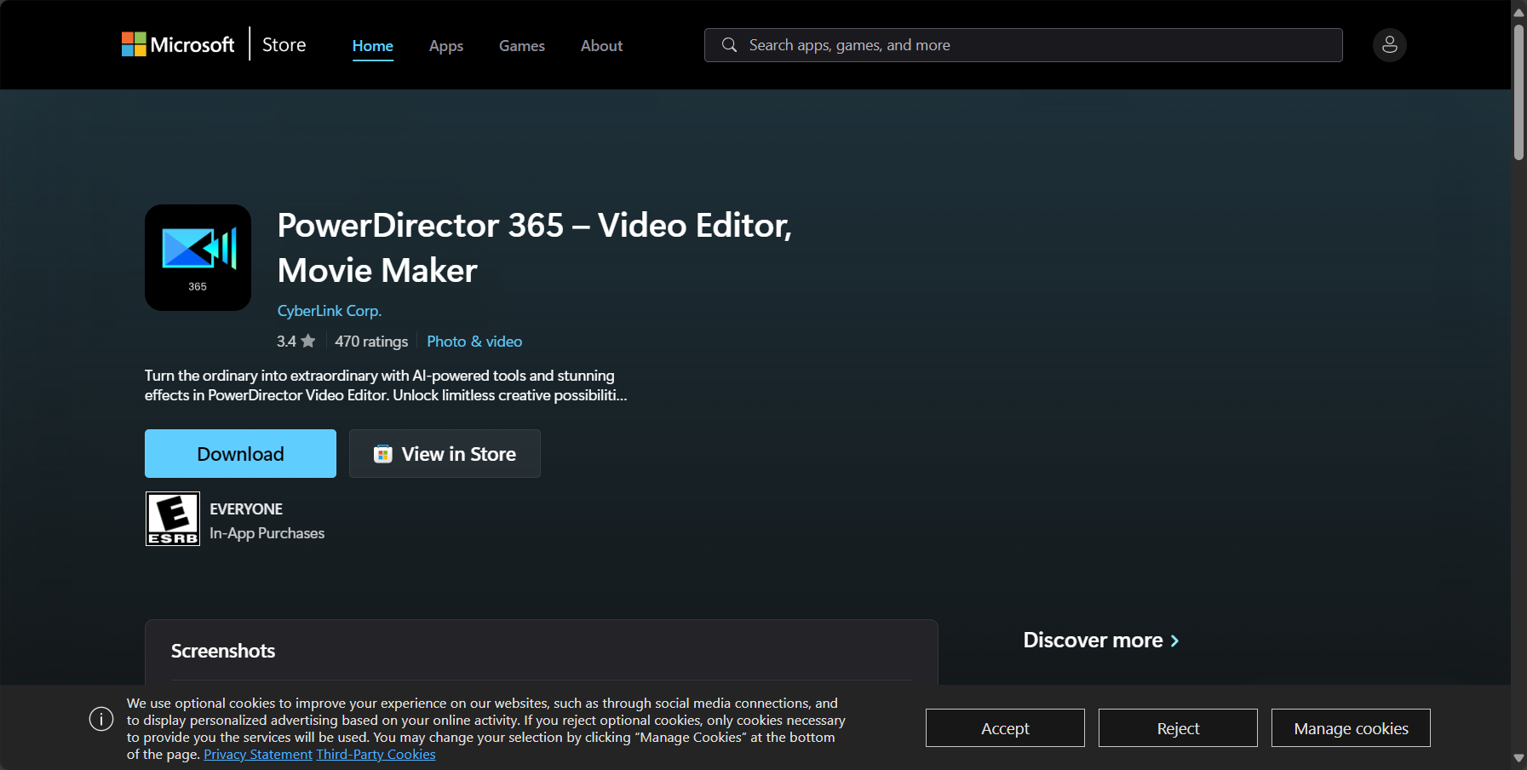1527x770 pixels.
Task: Open the Photo & video category link
Action: point(474,342)
